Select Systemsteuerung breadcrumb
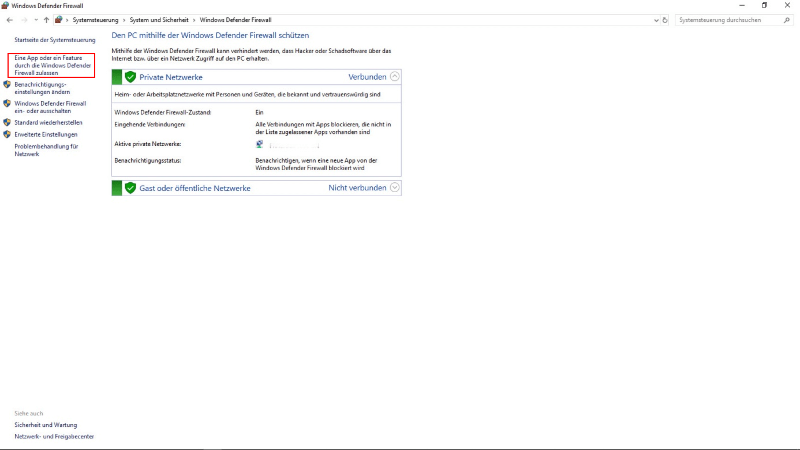The image size is (800, 450). point(95,20)
